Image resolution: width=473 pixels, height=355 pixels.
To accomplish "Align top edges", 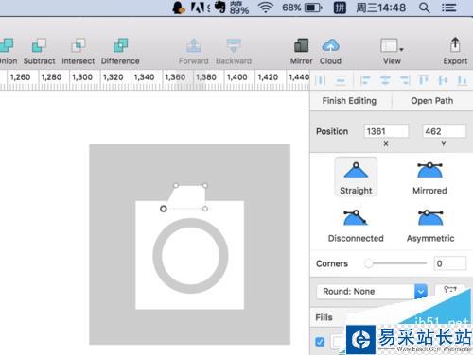I will (424, 80).
